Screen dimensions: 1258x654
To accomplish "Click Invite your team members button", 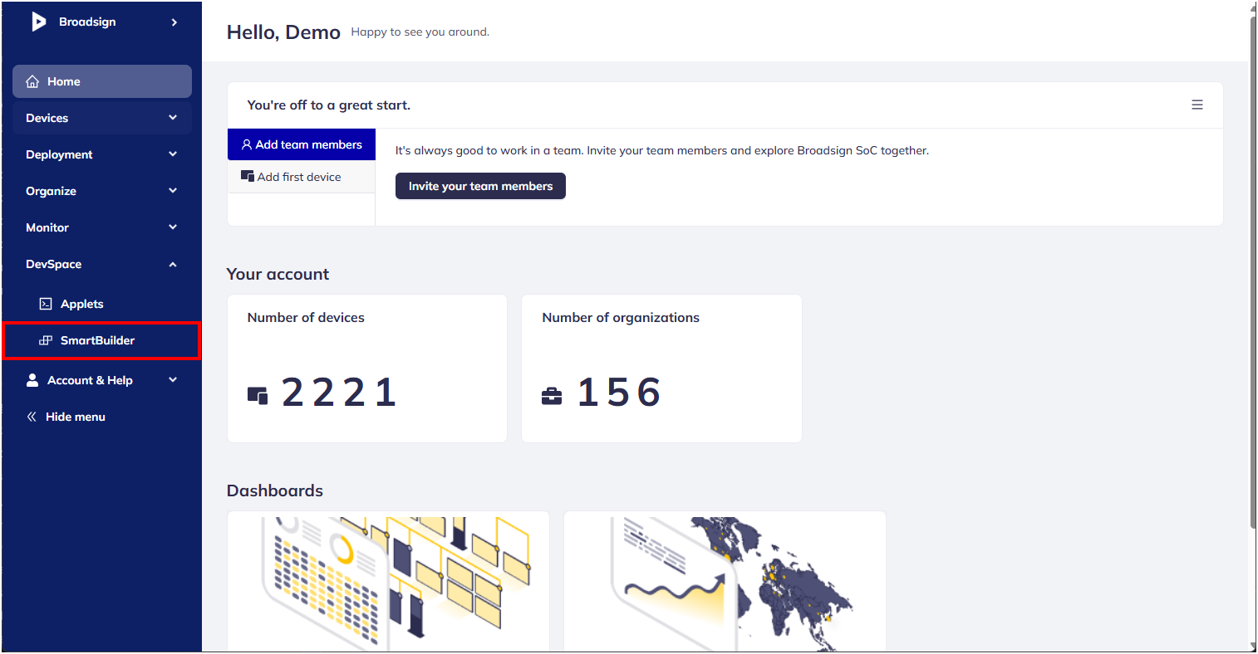I will tap(480, 187).
